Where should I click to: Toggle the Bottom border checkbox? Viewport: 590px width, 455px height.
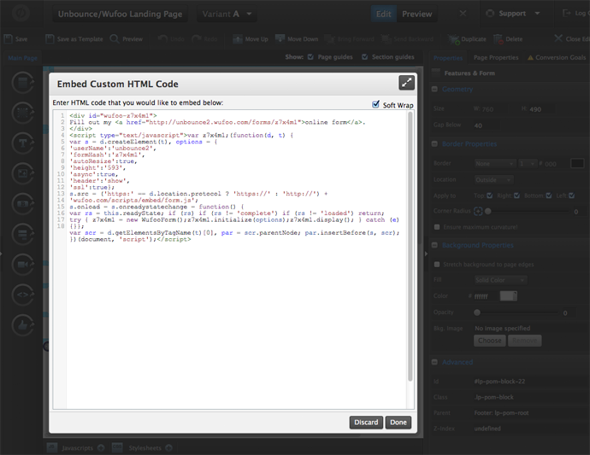click(x=549, y=195)
